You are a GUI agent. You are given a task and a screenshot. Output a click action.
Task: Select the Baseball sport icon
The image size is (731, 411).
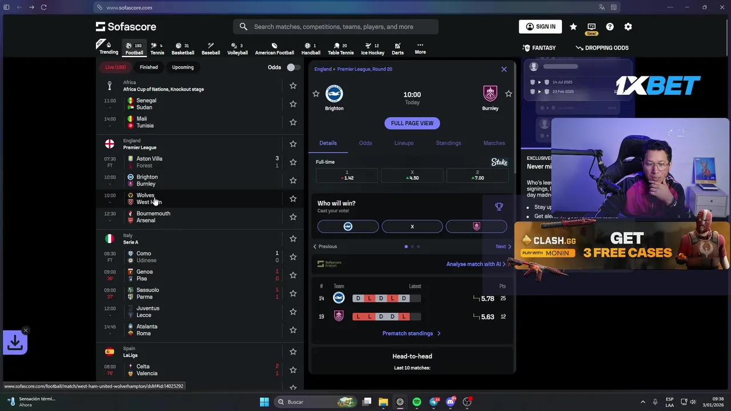click(211, 49)
